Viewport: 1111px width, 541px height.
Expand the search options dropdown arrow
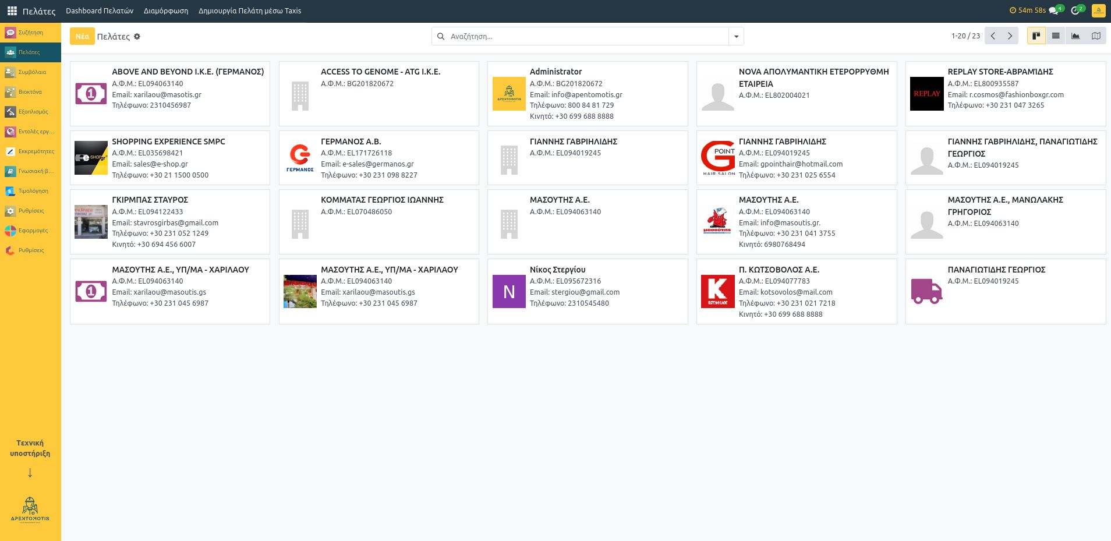point(736,36)
